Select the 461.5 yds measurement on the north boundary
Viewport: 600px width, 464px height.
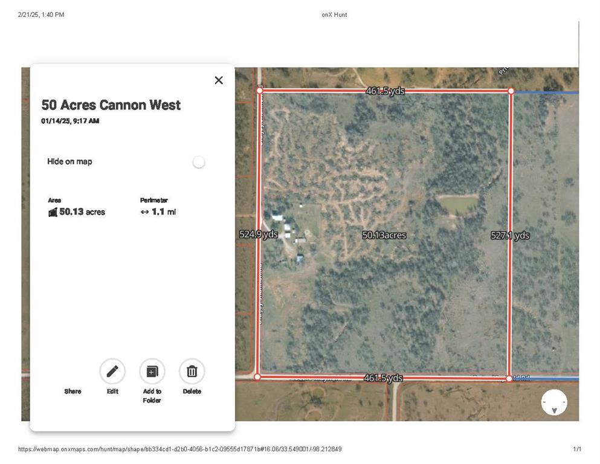click(x=384, y=91)
